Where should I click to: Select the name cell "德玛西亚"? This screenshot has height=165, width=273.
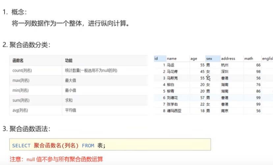point(174,111)
